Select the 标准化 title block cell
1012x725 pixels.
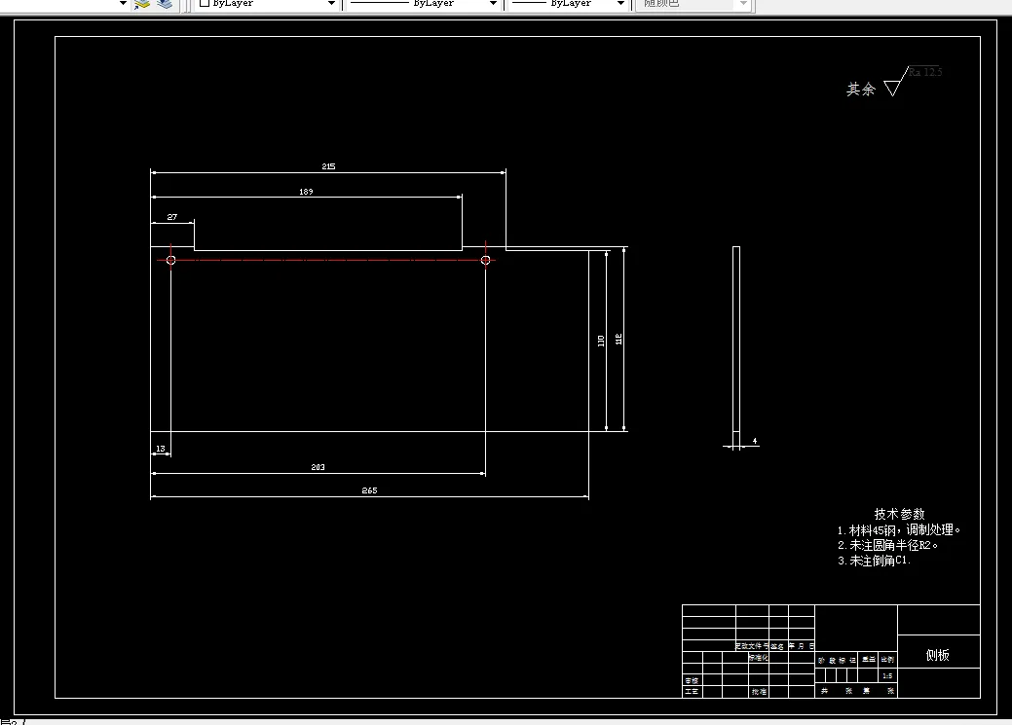(x=759, y=658)
